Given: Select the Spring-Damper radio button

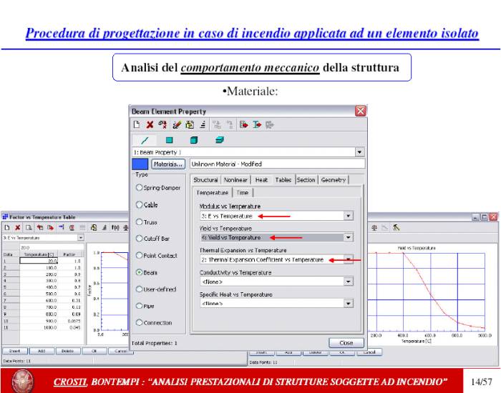Looking at the screenshot, I should pos(140,187).
